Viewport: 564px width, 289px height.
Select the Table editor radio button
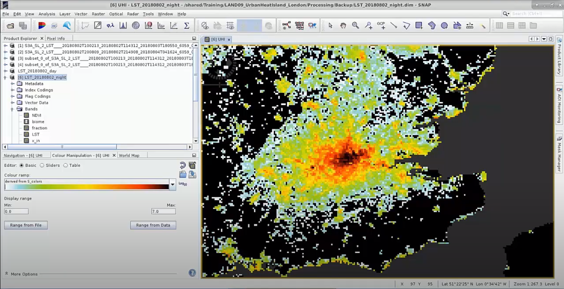tap(65, 166)
